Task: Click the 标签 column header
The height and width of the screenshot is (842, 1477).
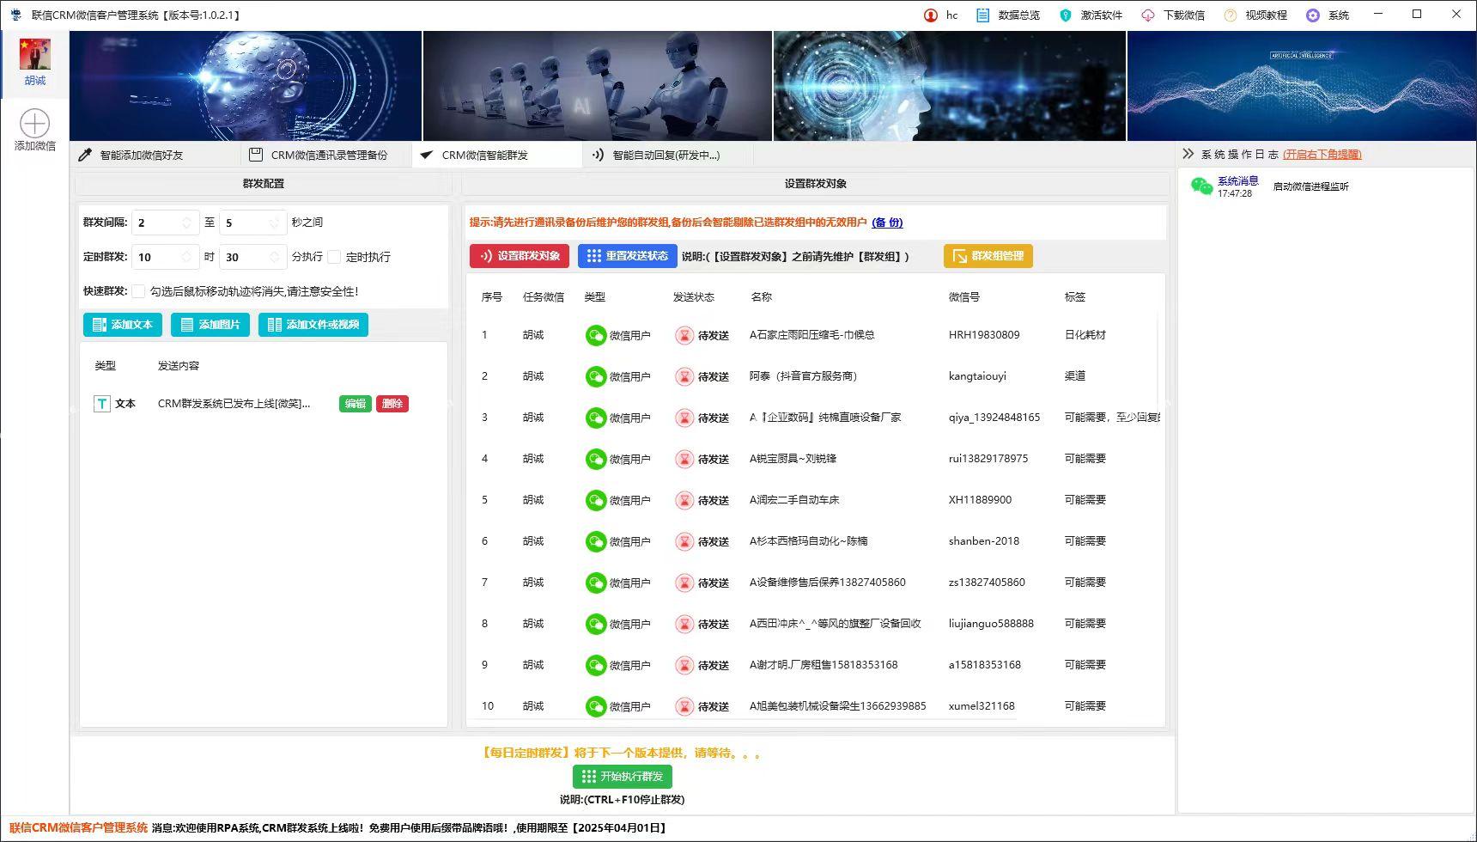Action: [x=1075, y=297]
